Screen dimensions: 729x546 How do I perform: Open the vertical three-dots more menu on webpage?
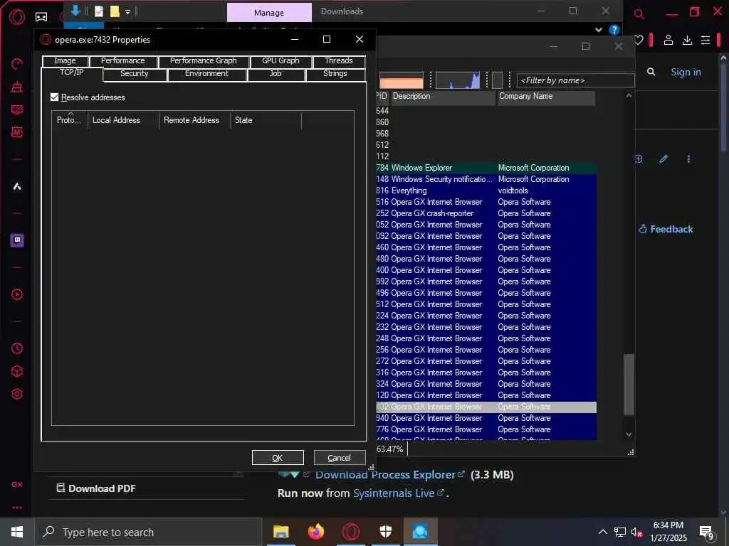(x=688, y=159)
